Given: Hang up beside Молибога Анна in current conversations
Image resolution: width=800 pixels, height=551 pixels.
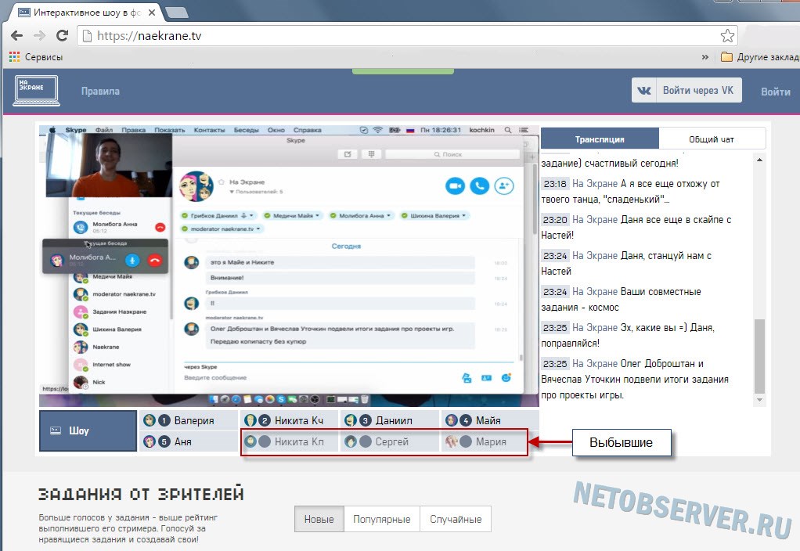Looking at the screenshot, I should (x=160, y=228).
